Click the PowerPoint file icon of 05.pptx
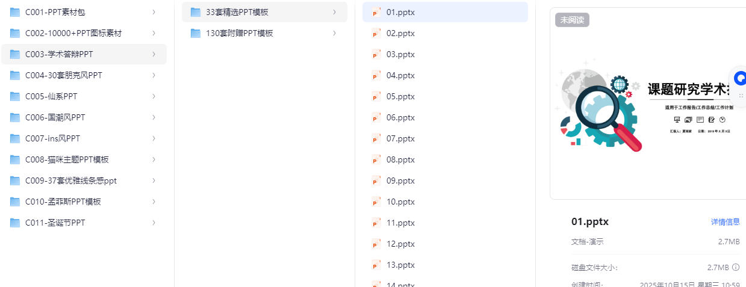746x287 pixels. pos(376,96)
